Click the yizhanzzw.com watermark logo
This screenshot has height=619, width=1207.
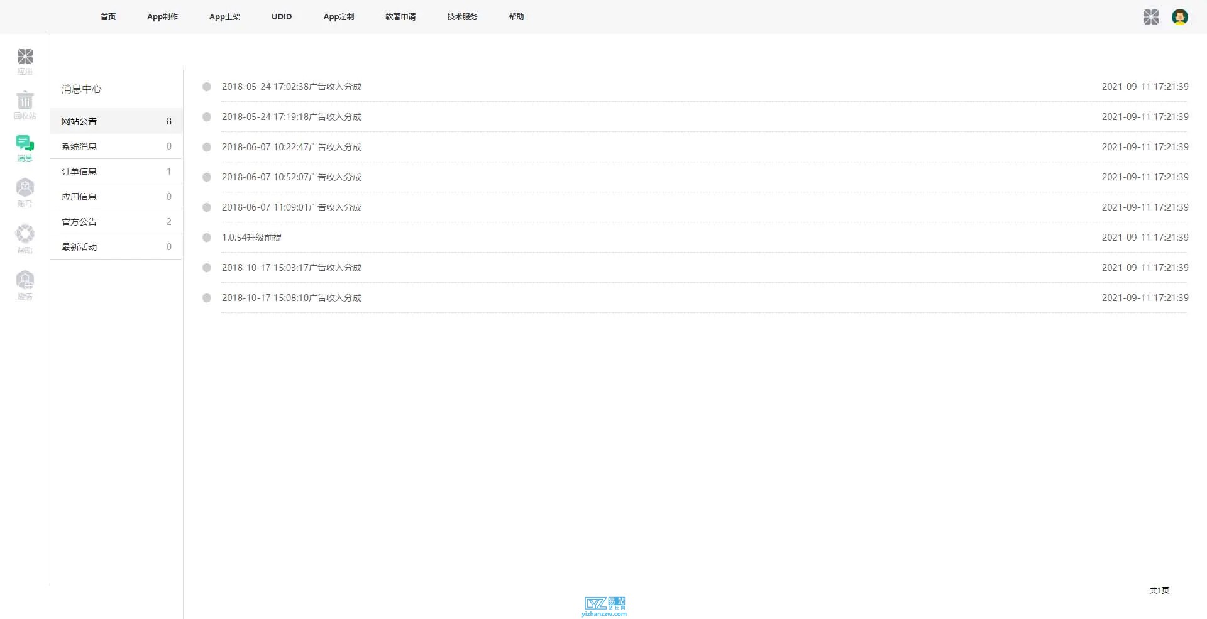coord(604,606)
